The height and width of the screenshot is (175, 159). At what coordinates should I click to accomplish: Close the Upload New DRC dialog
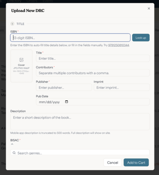(x=149, y=9)
